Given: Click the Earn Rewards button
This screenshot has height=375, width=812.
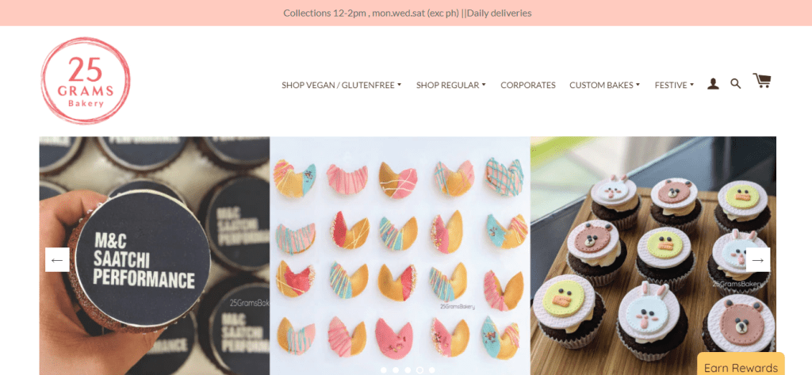Looking at the screenshot, I should click(x=741, y=365).
